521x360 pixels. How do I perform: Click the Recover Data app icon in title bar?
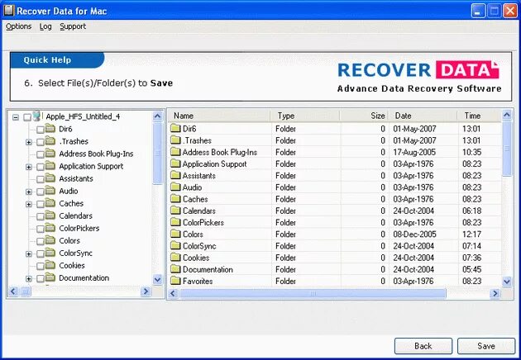click(x=8, y=11)
